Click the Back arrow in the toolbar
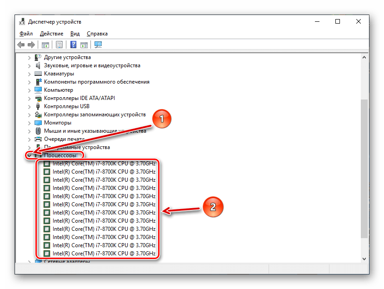The width and height of the screenshot is (384, 289). pyautogui.click(x=21, y=45)
